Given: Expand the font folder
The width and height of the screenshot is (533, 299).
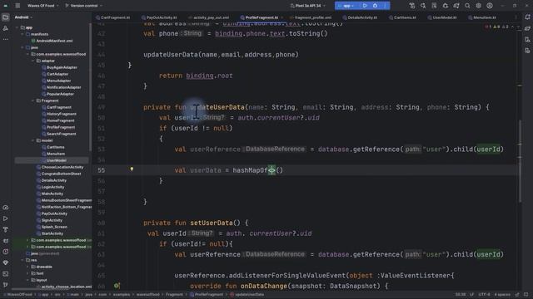Looking at the screenshot, I should pyautogui.click(x=27, y=273).
